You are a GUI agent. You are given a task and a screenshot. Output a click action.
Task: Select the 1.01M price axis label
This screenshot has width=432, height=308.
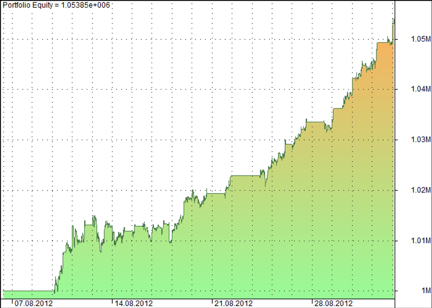click(421, 241)
